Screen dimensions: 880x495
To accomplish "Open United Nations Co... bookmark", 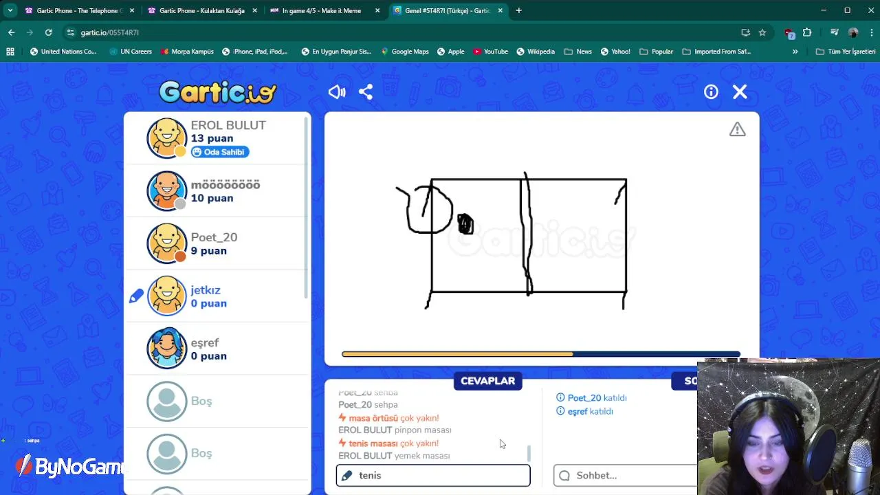I will coord(63,52).
